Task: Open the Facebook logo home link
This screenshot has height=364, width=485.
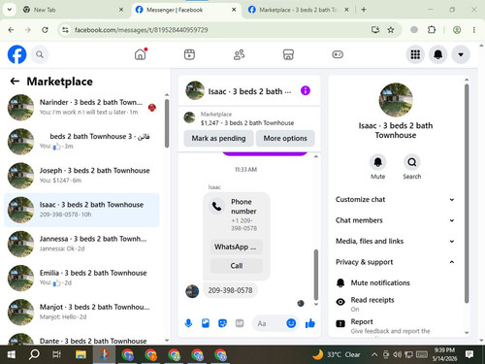Action: pyautogui.click(x=16, y=54)
